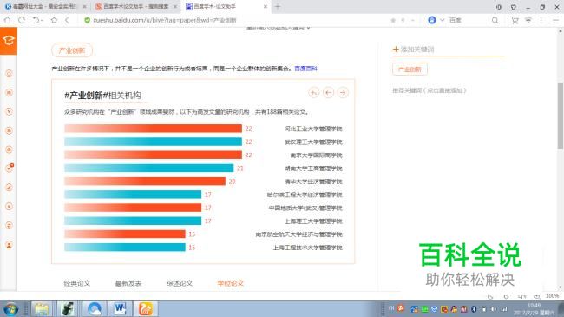
Task: Show previous chart with left arrow
Action: tap(328, 93)
